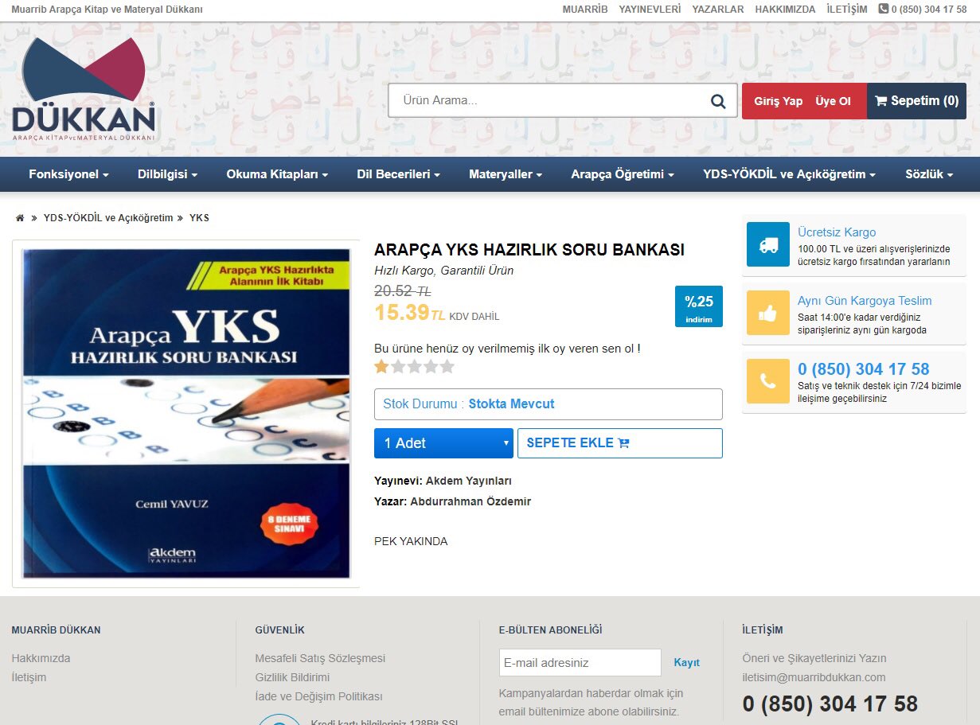Click the Stok Durumu stock status box

[x=549, y=404]
